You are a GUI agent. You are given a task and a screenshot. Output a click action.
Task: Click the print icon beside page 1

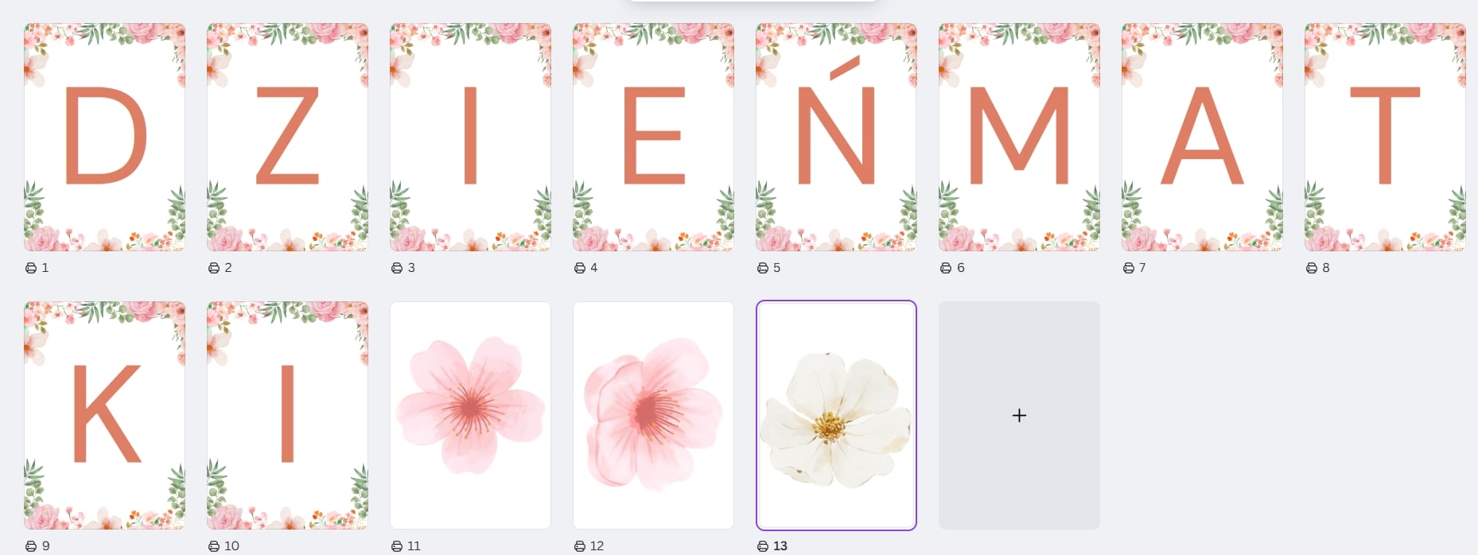(31, 268)
